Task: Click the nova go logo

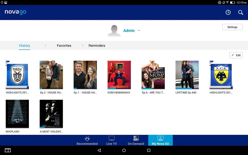Action: click(16, 12)
